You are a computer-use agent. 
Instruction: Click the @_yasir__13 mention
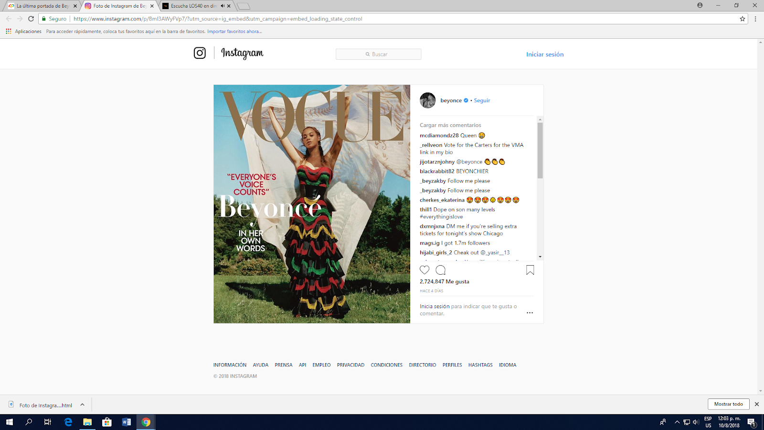495,252
